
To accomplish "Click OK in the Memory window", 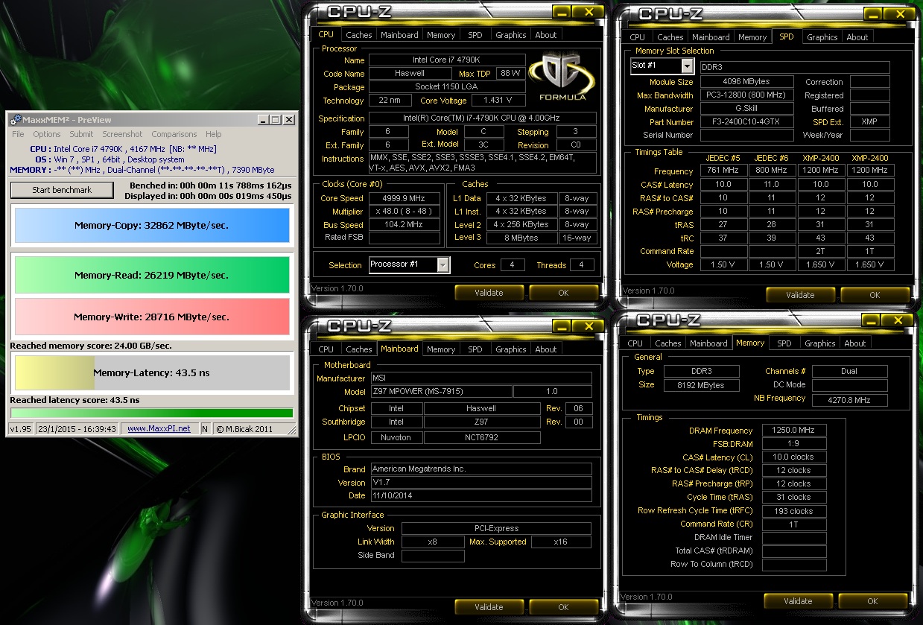I will click(x=872, y=601).
